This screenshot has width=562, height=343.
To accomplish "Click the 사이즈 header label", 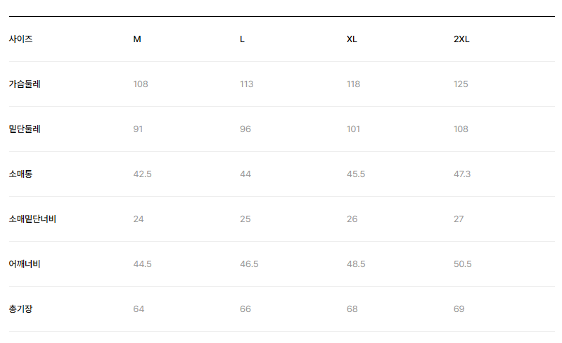I will click(x=21, y=39).
